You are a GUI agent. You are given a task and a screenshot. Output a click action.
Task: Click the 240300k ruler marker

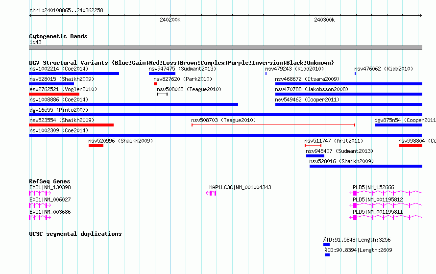(324, 20)
